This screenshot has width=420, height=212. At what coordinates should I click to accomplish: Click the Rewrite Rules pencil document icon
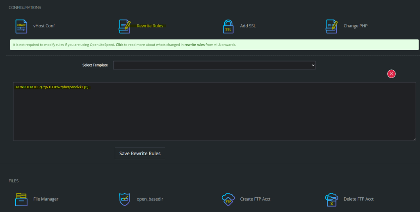point(124,26)
